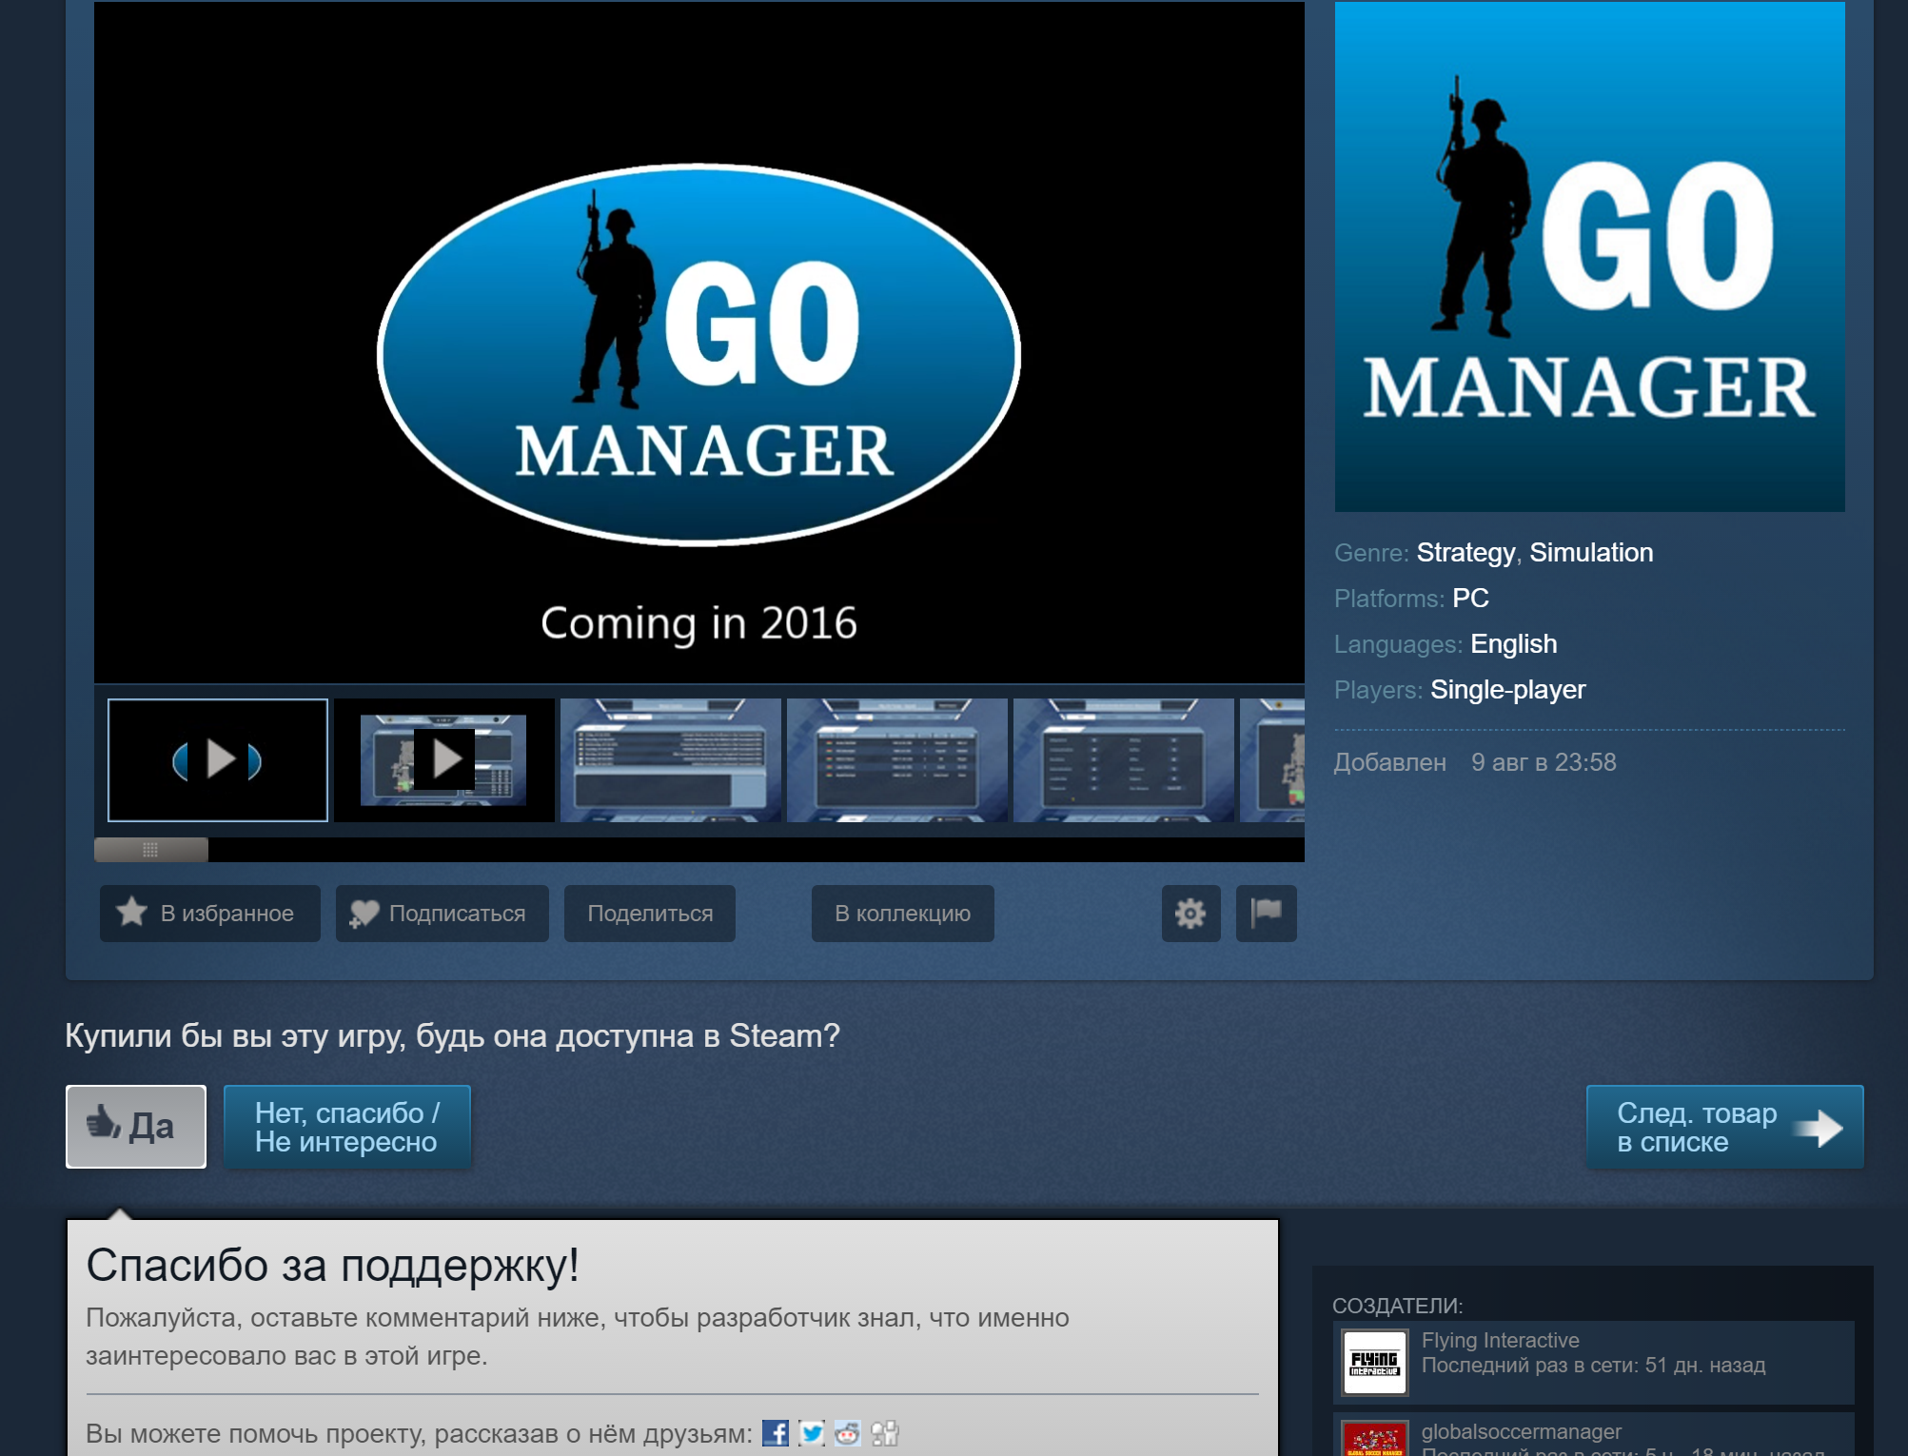
Task: Go to next item (След. товар в списке)
Action: click(x=1724, y=1127)
